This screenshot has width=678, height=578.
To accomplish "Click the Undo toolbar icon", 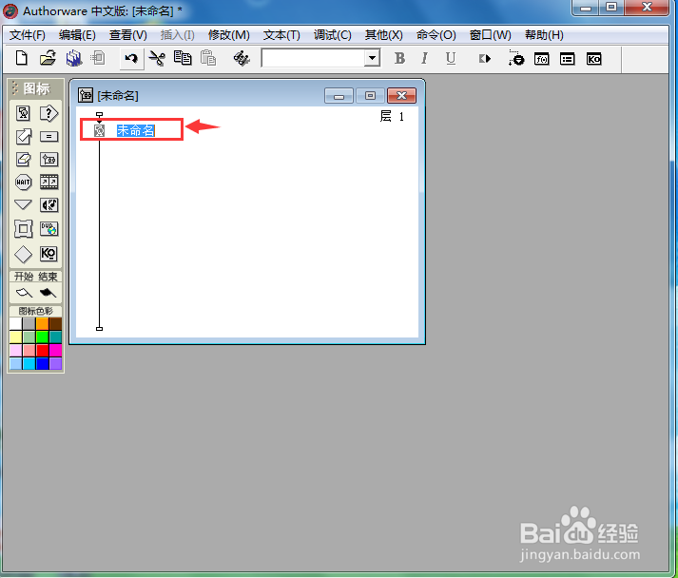I will (131, 58).
